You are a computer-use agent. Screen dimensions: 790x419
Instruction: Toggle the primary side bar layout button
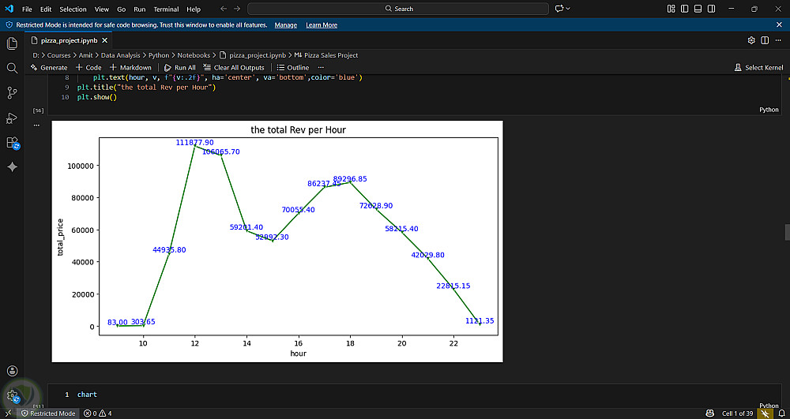[684, 9]
